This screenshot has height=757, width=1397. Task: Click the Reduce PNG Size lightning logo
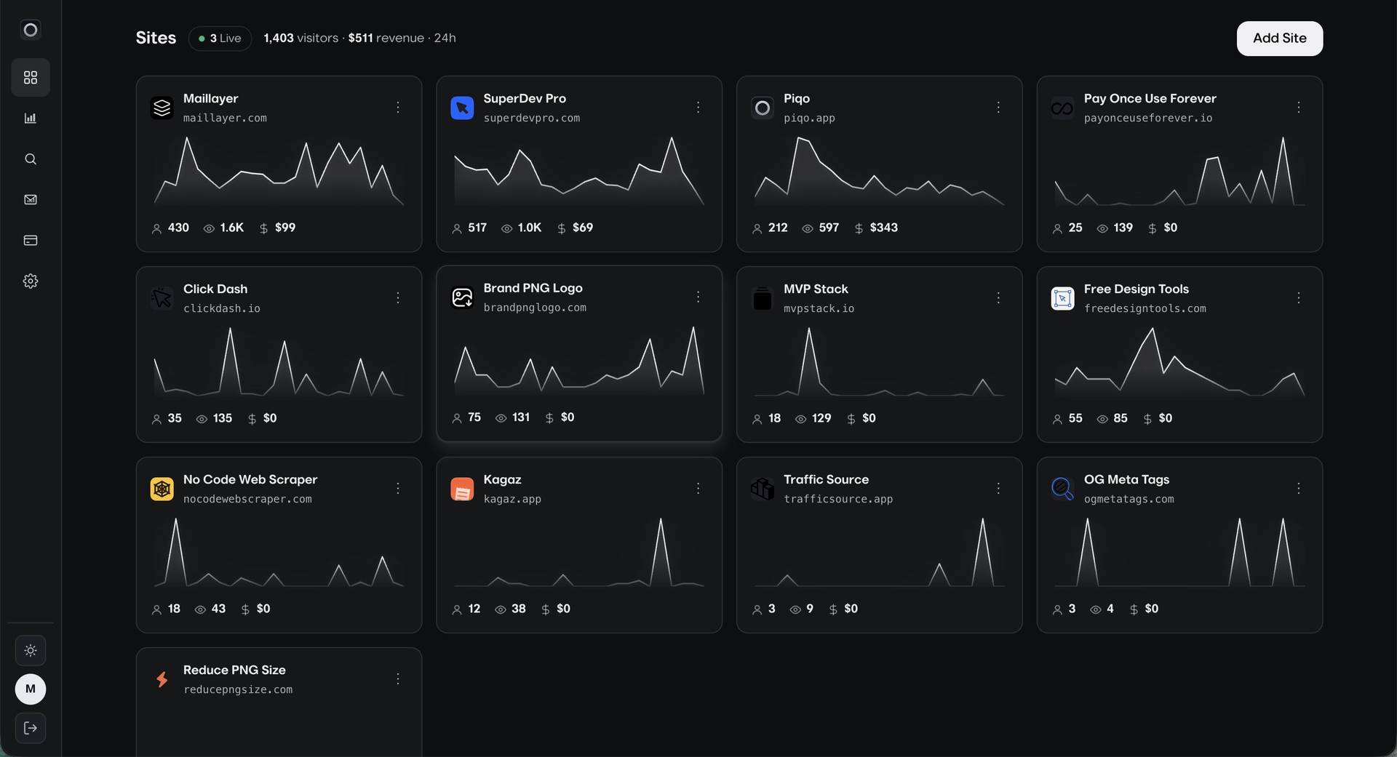(x=162, y=679)
